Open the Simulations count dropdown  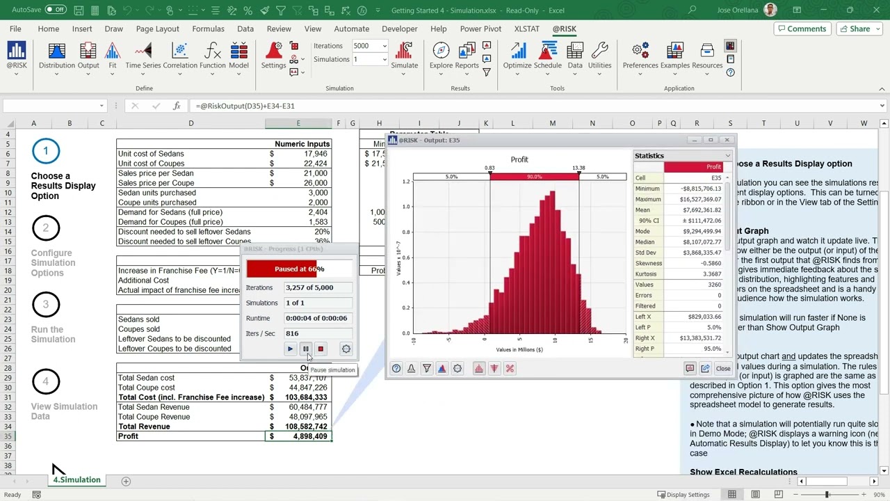tap(385, 59)
